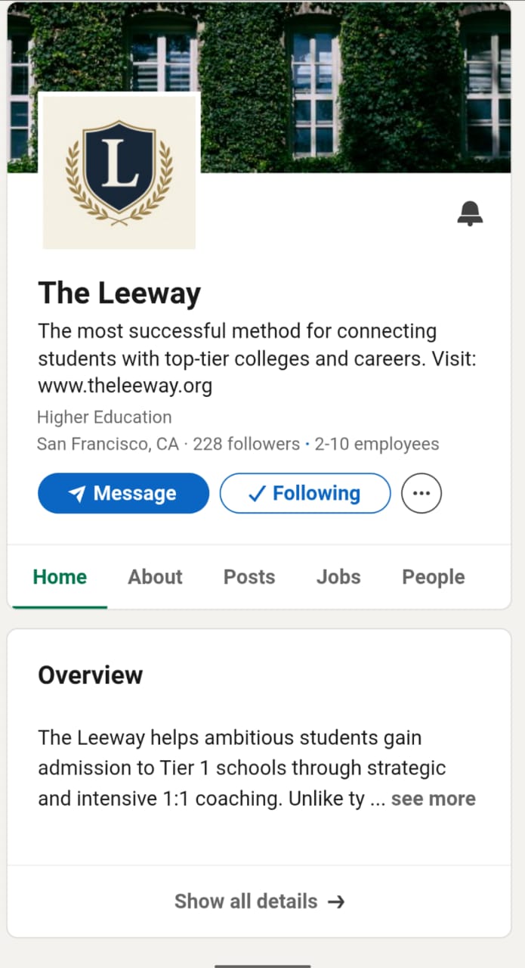The height and width of the screenshot is (968, 525).
Task: Open the Posts tab
Action: pos(249,577)
